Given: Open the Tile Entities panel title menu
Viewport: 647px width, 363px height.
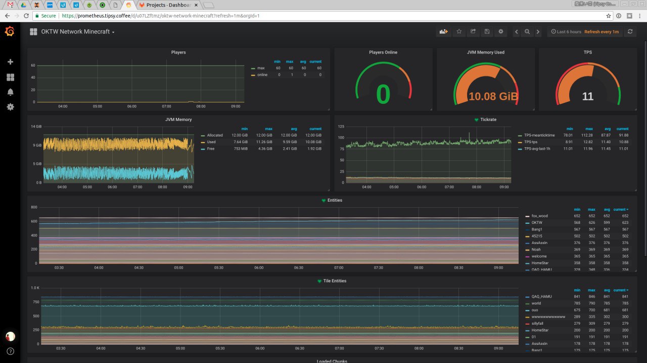Looking at the screenshot, I should click(335, 281).
